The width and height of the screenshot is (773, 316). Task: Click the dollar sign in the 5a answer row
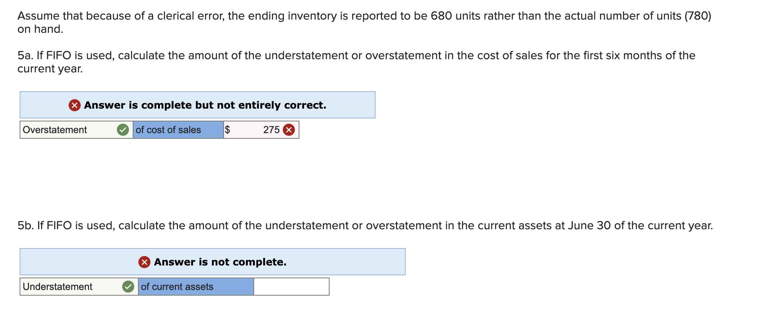(x=227, y=130)
